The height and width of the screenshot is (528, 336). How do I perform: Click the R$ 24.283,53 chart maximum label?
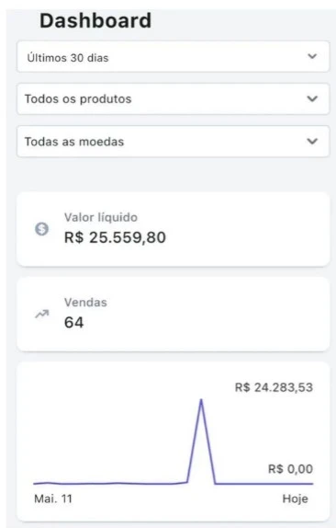pyautogui.click(x=274, y=387)
